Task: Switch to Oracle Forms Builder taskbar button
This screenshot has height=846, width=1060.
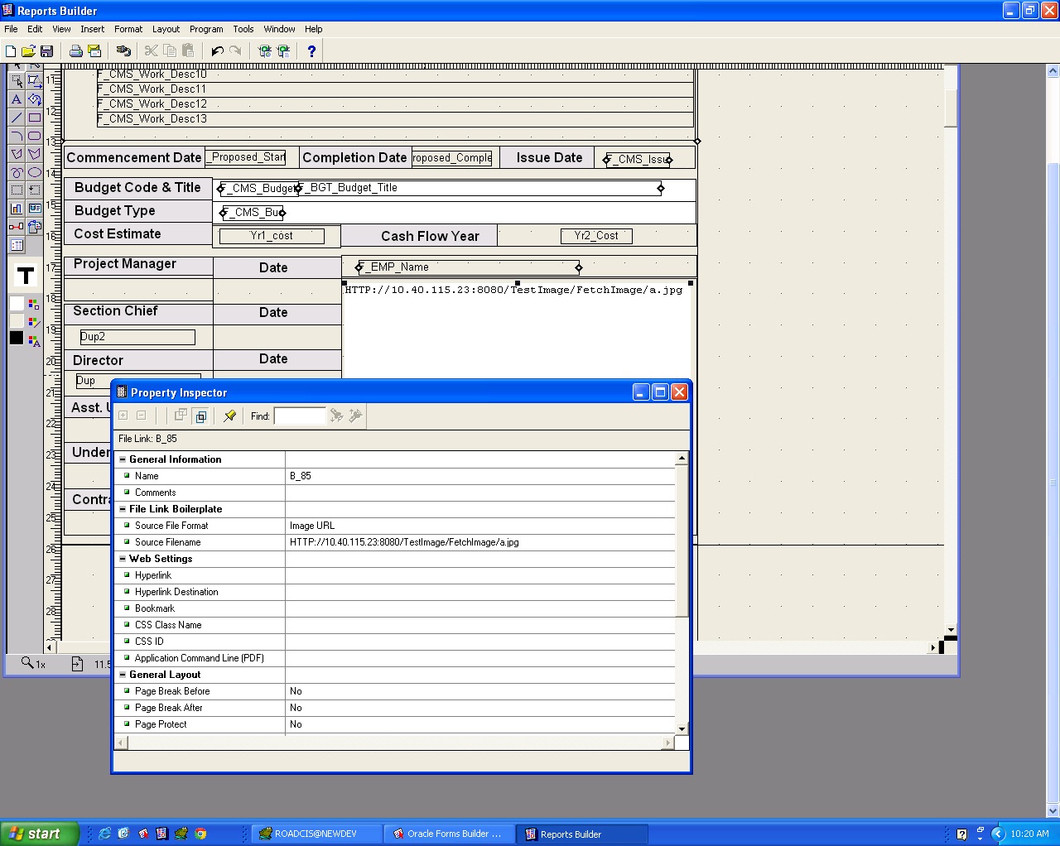Action: 448,834
